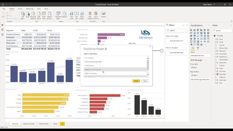Click Cancel in Publish dialog
This screenshot has width=233, height=131.
[x=145, y=81]
